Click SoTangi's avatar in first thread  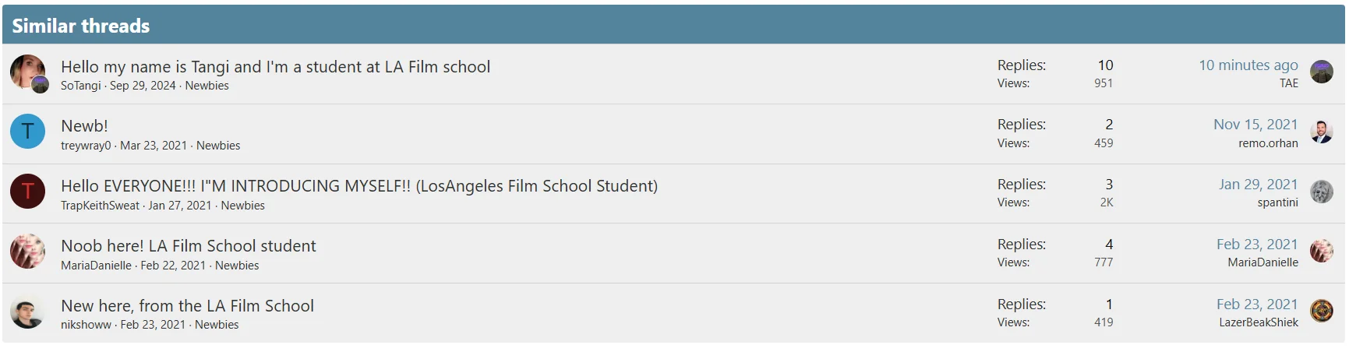click(27, 72)
